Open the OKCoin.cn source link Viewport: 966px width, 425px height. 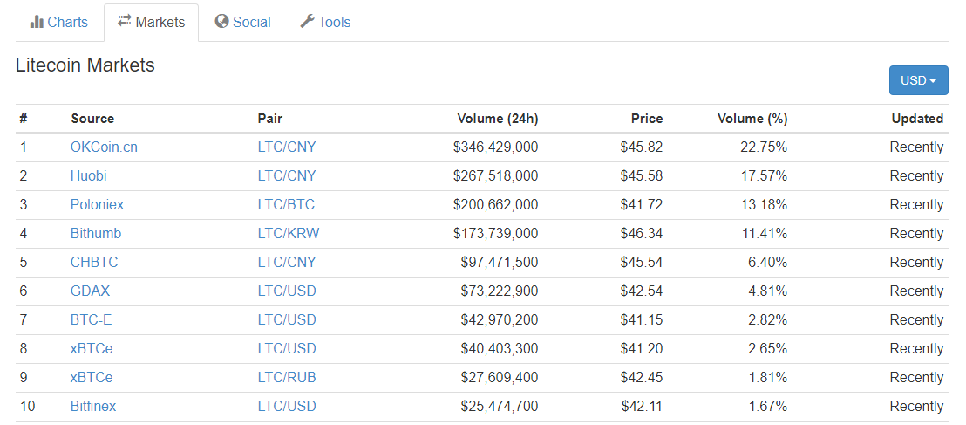point(104,147)
